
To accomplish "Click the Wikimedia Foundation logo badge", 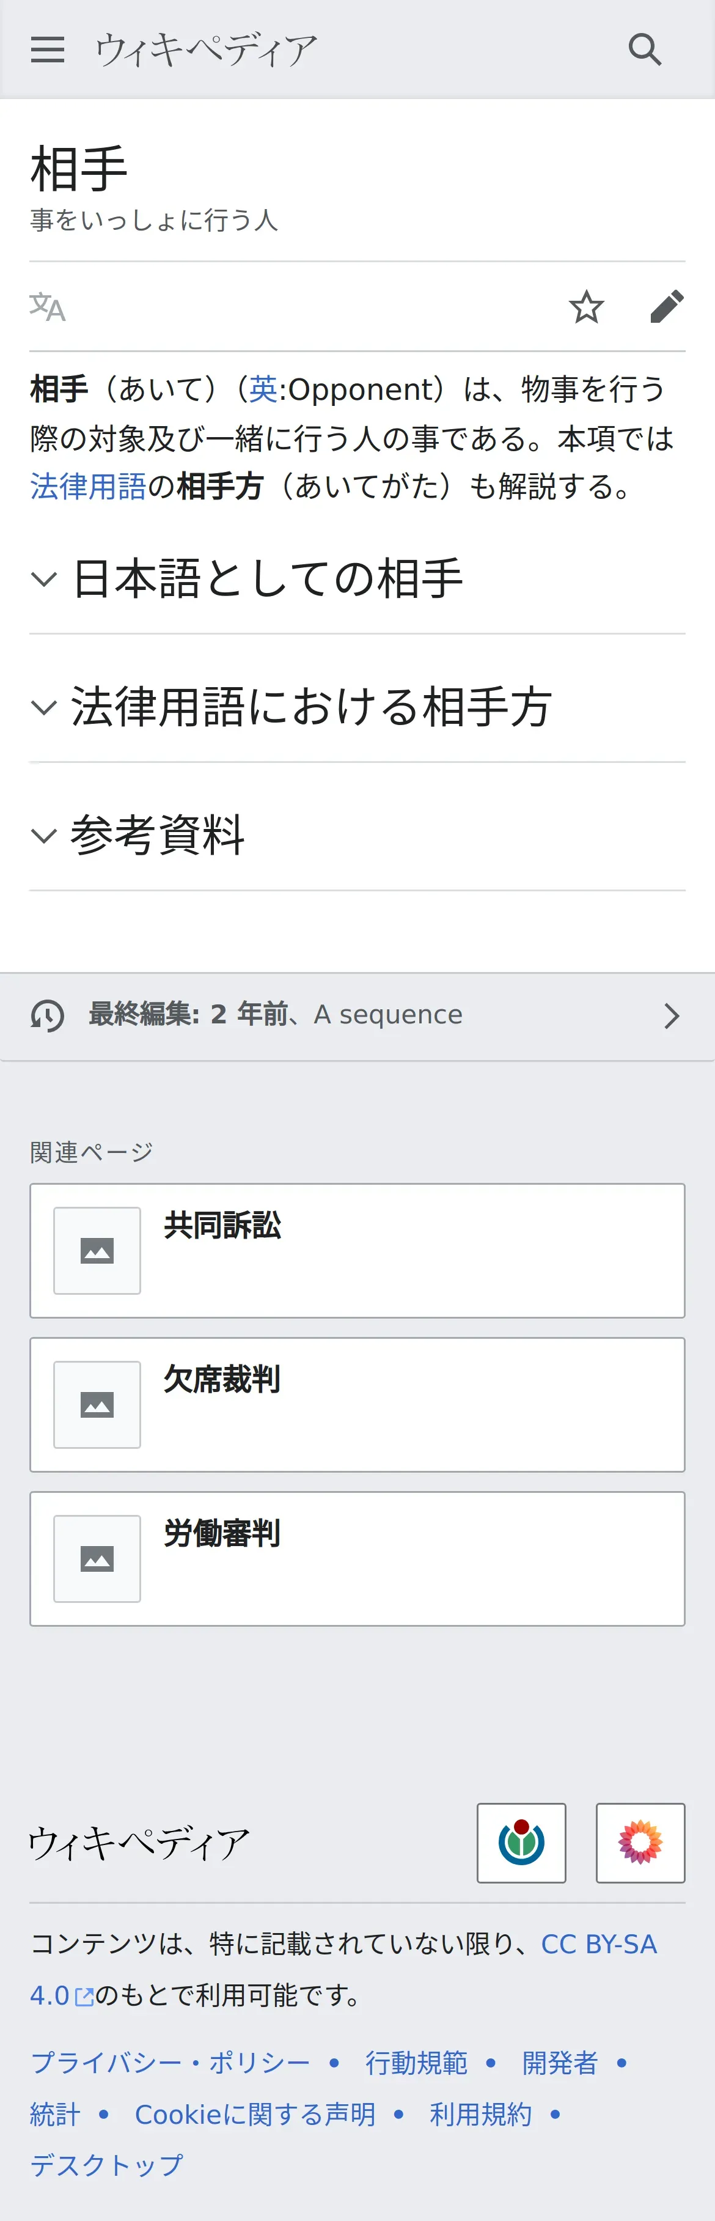I will pyautogui.click(x=521, y=1843).
